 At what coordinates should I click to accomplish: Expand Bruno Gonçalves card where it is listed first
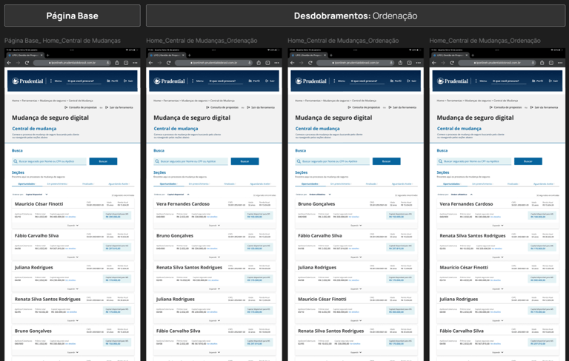coord(356,226)
